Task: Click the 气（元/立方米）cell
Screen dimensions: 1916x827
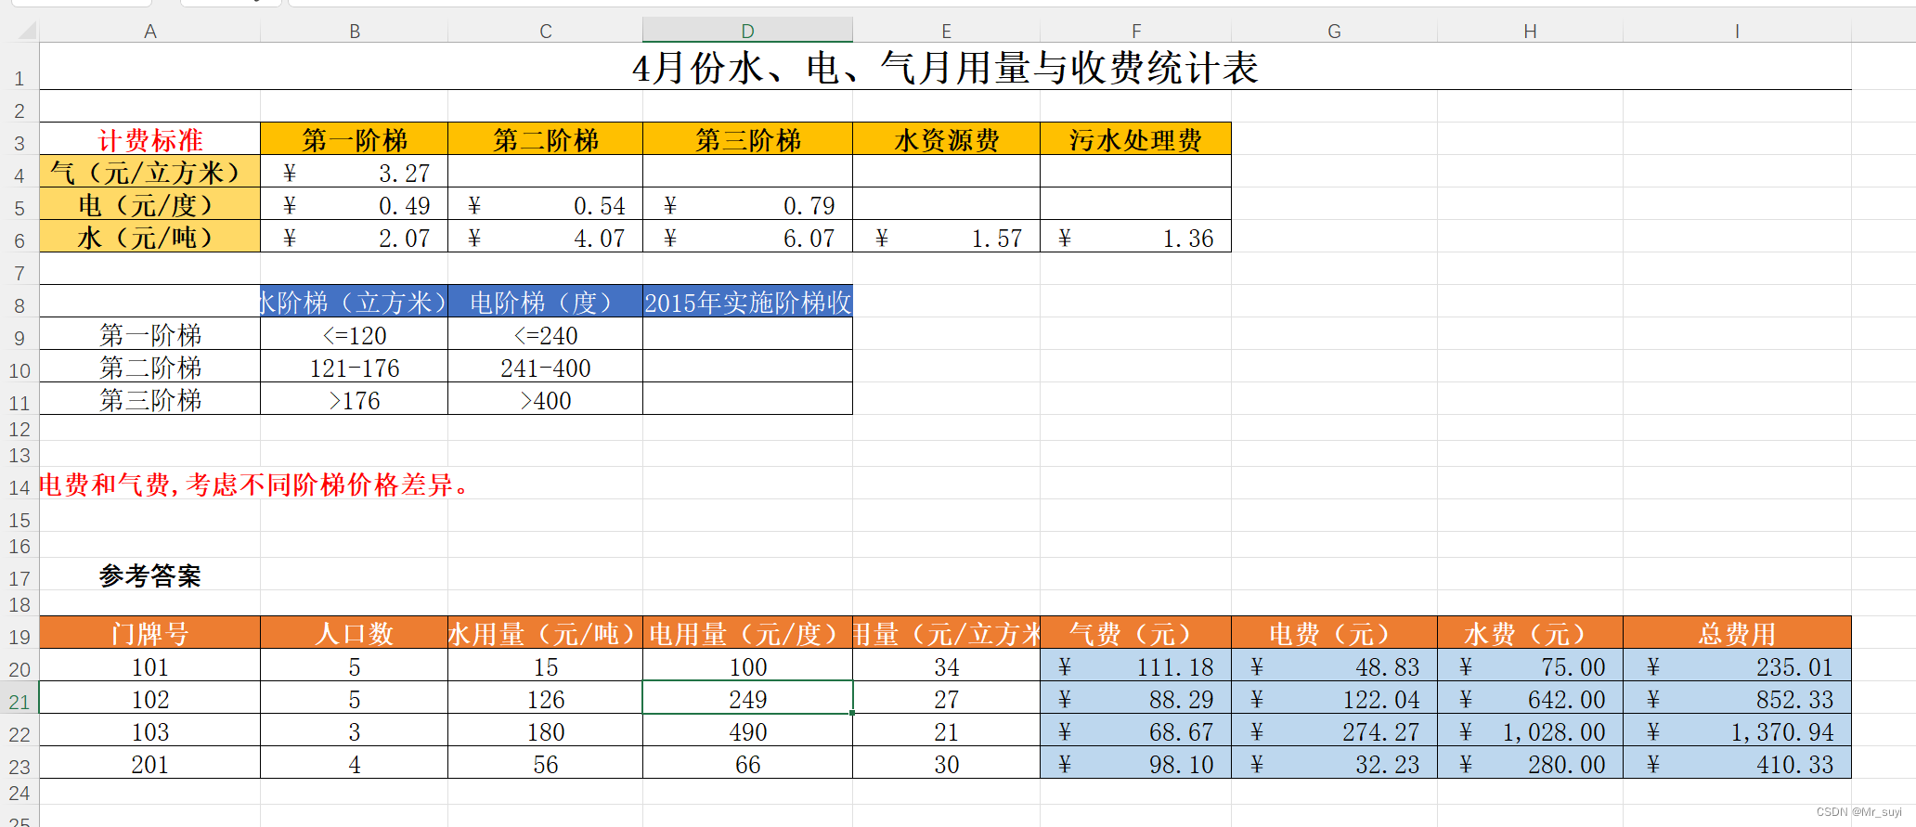Action: (x=149, y=172)
